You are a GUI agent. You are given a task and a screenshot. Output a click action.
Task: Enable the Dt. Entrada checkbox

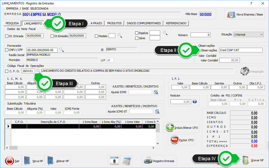7,36
